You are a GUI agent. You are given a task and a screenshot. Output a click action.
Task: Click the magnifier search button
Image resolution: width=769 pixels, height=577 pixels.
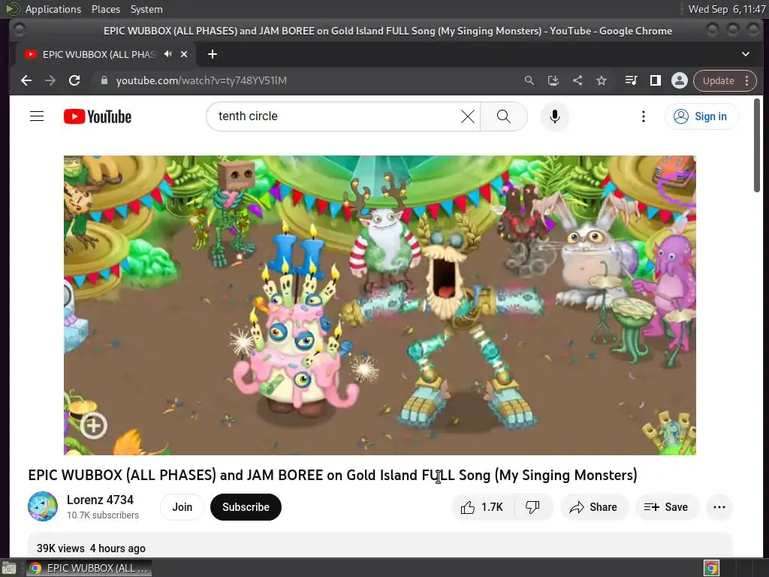coord(504,116)
